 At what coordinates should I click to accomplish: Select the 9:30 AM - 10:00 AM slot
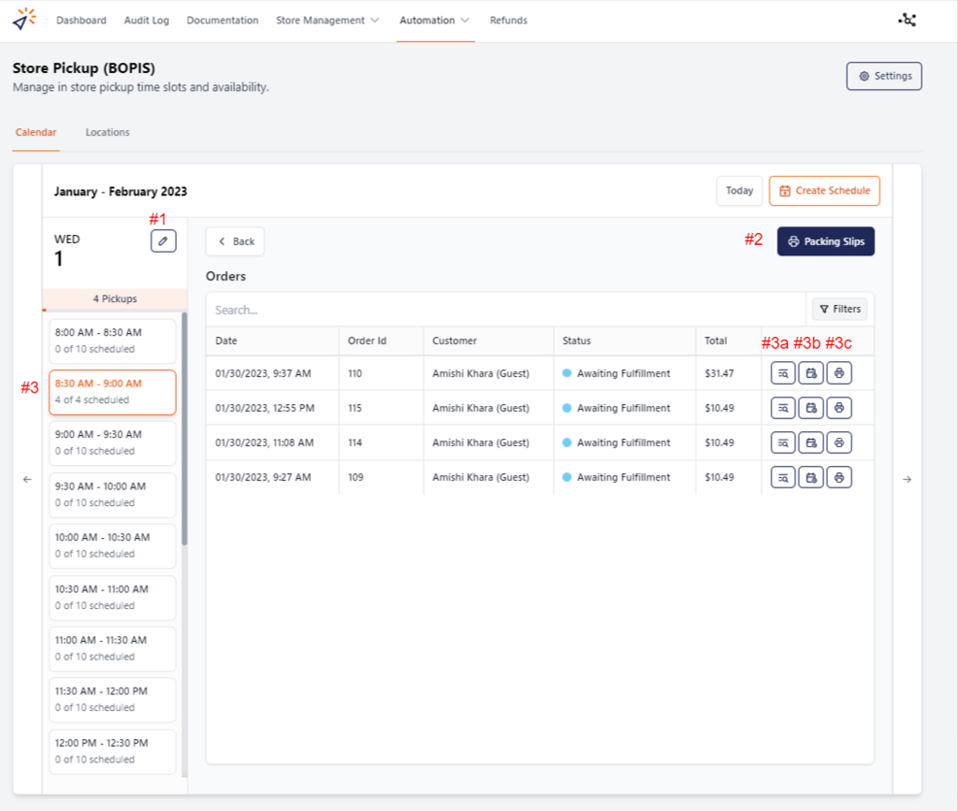click(112, 495)
